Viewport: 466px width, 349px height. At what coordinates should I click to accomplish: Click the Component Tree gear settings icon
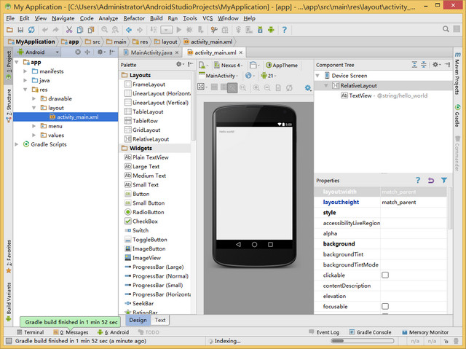coord(437,65)
